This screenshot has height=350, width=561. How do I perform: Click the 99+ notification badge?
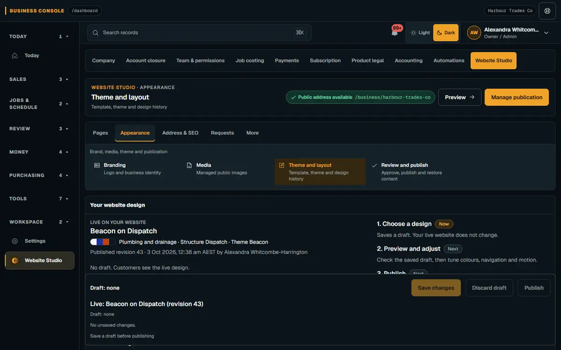tap(397, 28)
